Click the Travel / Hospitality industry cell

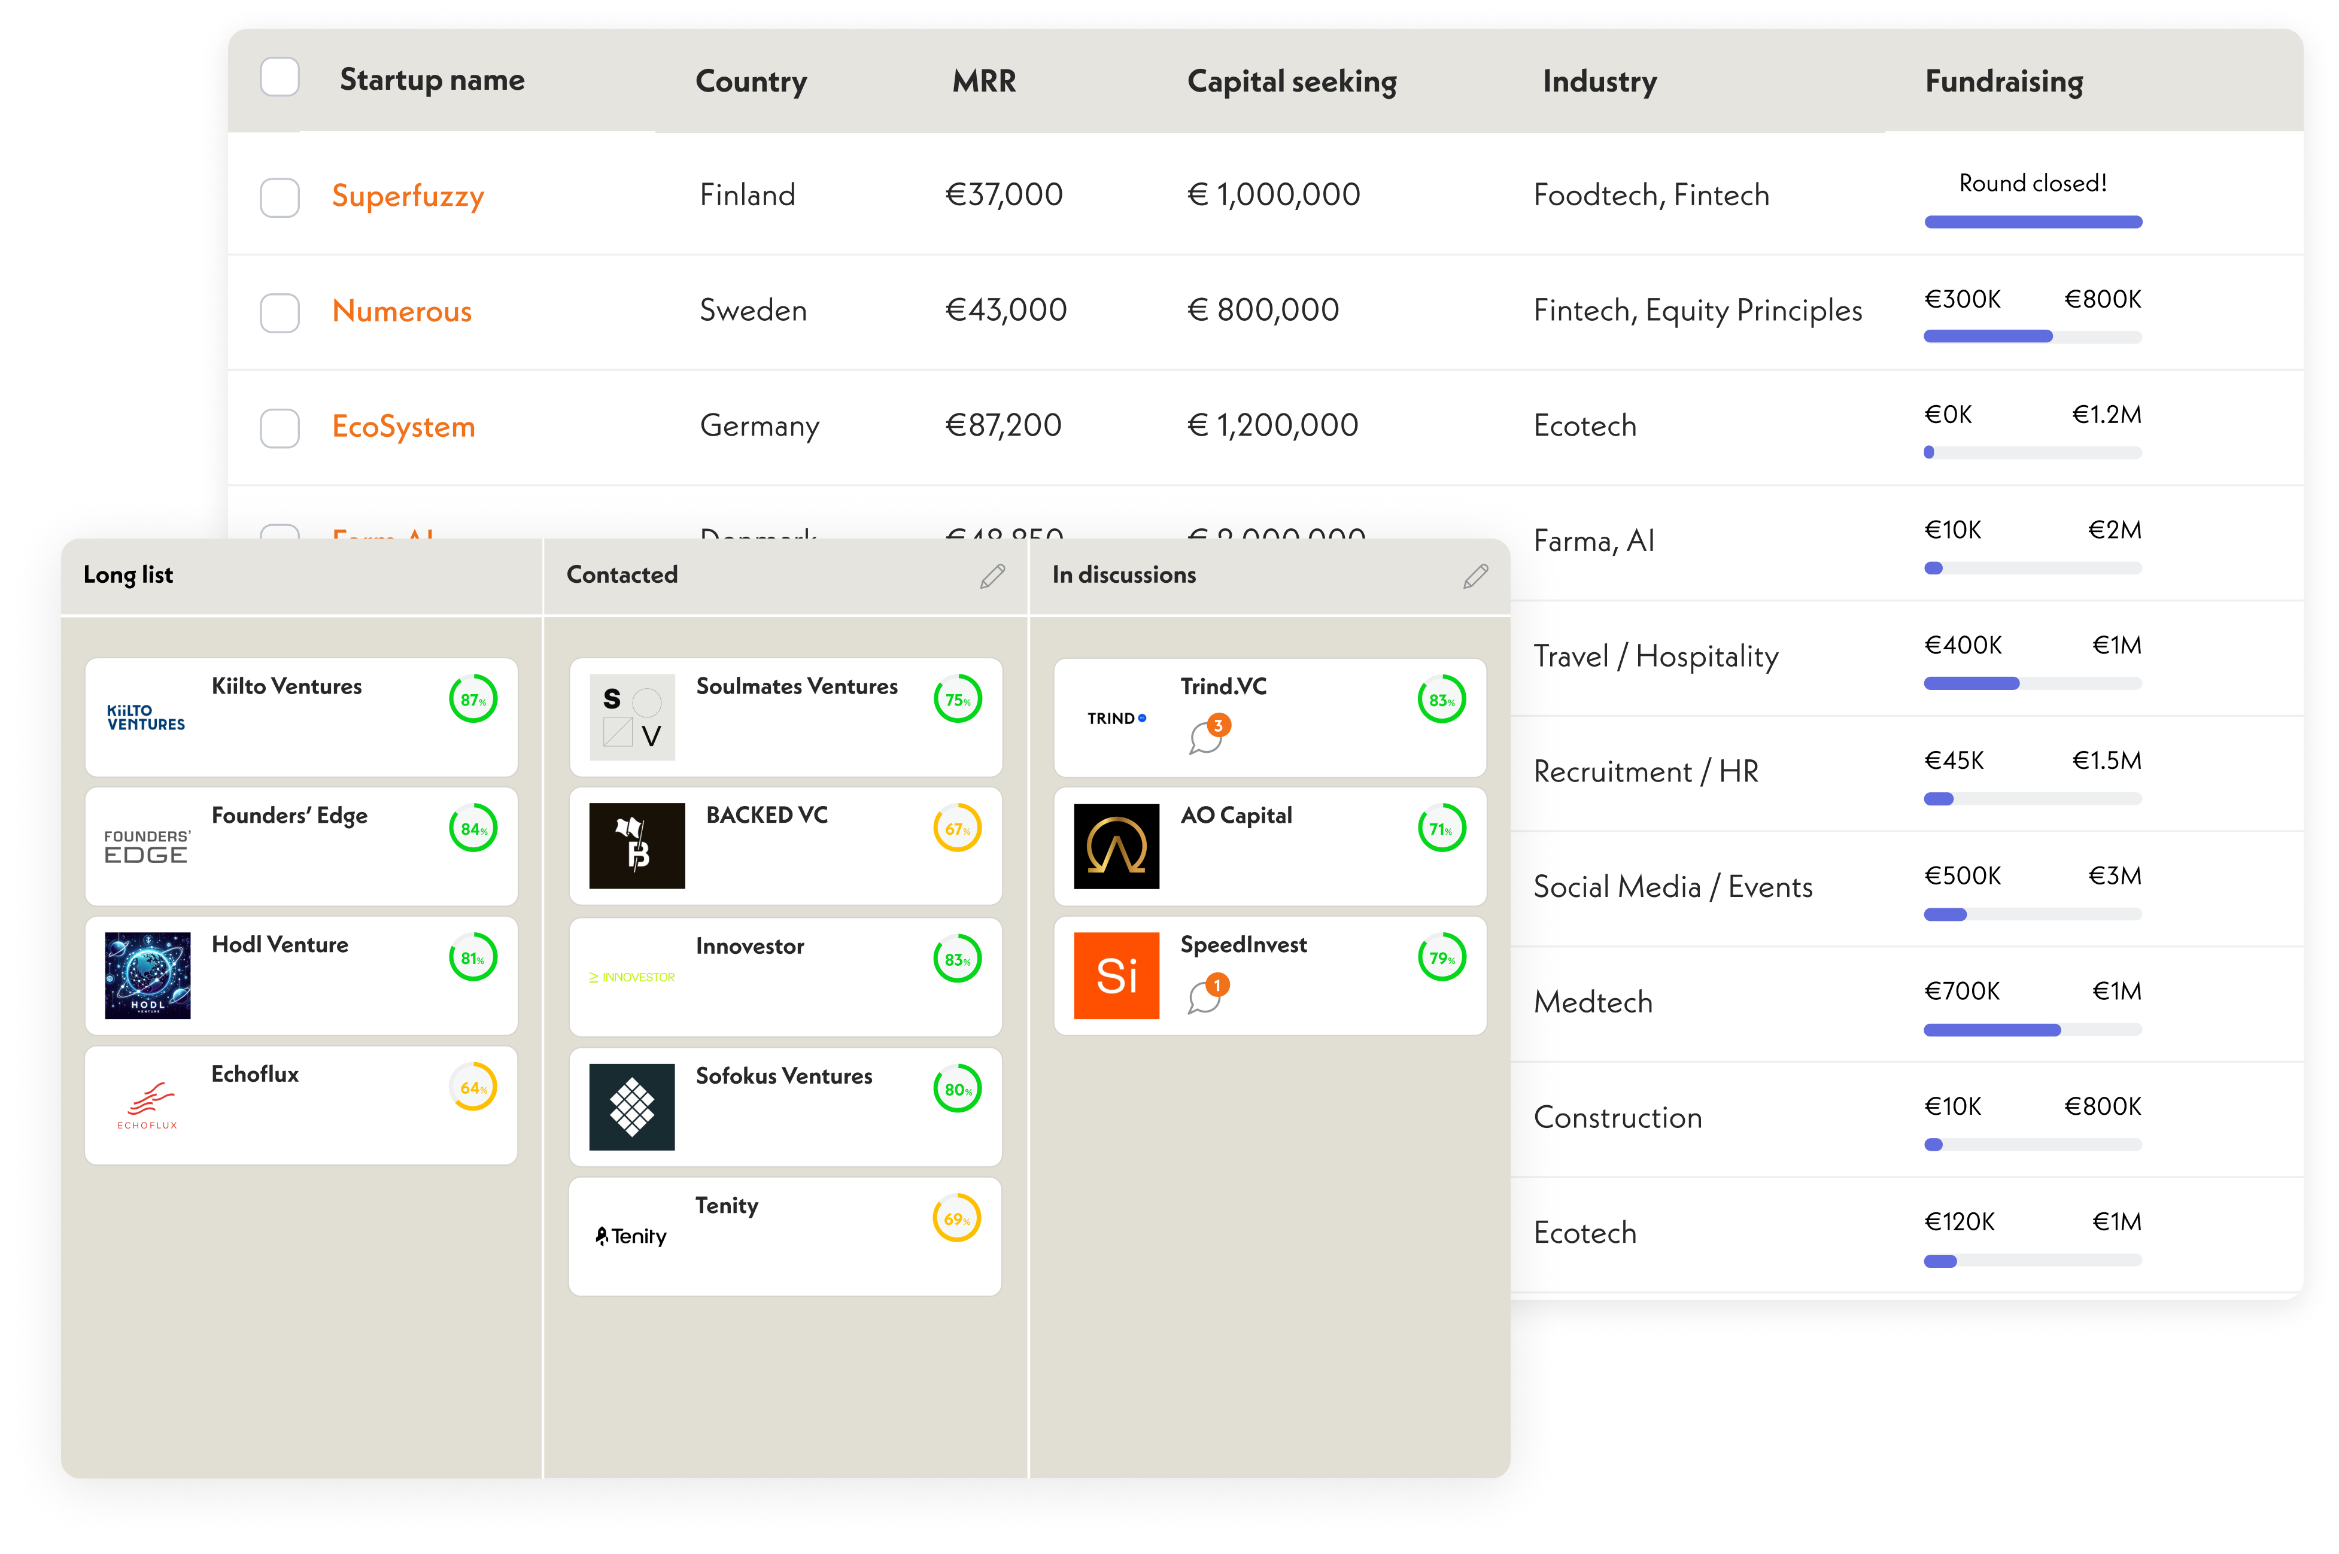coord(1655,656)
